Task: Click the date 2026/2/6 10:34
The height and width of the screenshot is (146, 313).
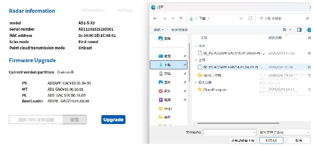Action: coord(280,67)
